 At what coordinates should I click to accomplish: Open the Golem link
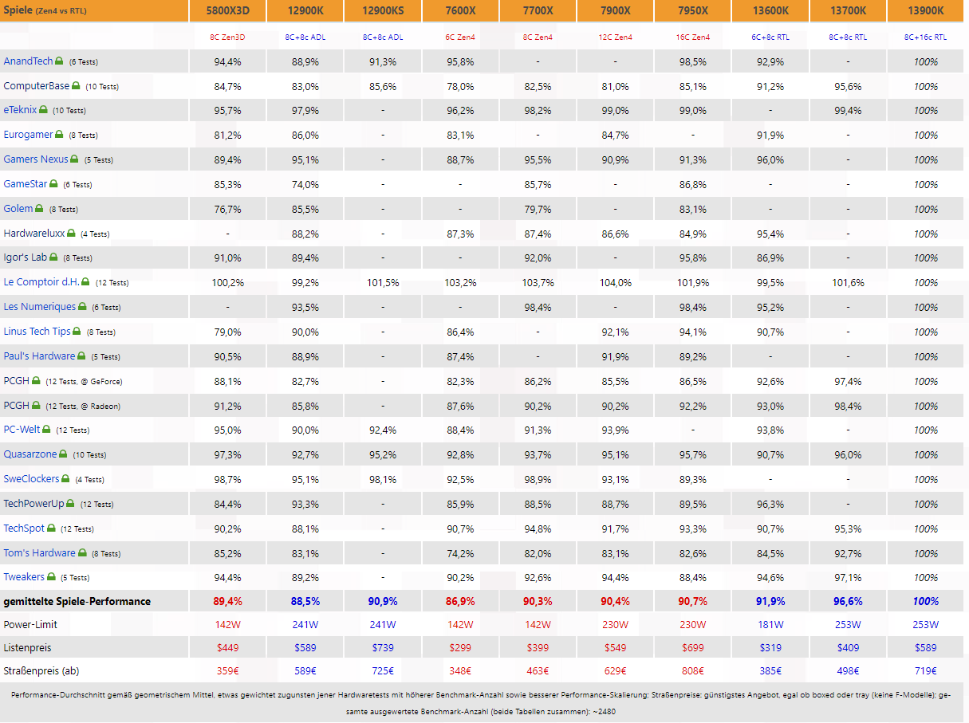pos(18,209)
